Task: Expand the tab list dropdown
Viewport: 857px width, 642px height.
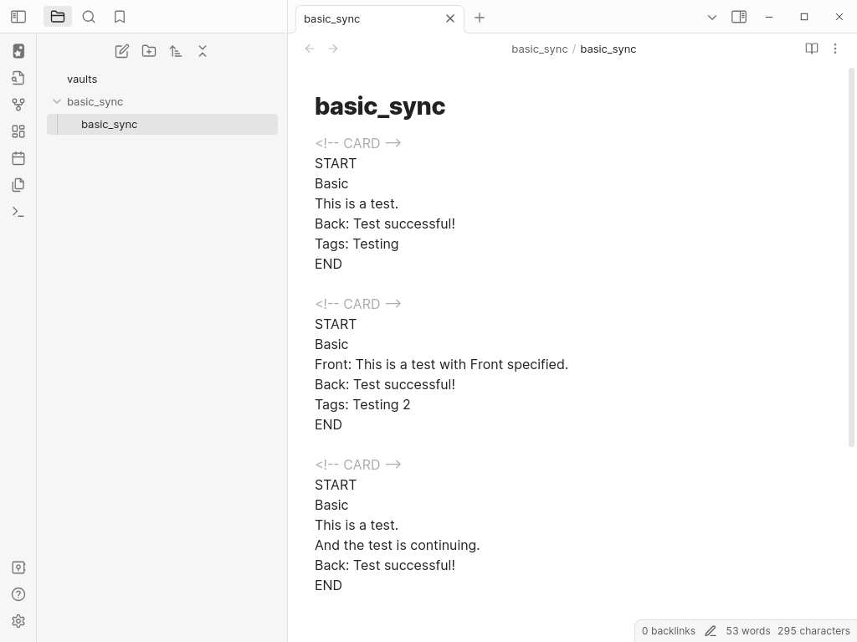Action: coord(712,18)
